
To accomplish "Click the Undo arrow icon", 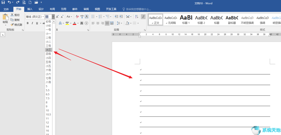I will tap(10, 2).
